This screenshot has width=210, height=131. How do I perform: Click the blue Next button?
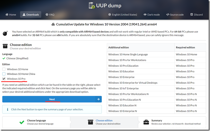(x=52, y=99)
